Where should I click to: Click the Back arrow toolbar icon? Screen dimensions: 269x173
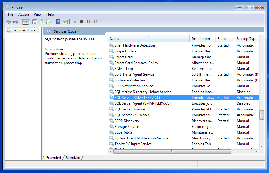coord(9,22)
